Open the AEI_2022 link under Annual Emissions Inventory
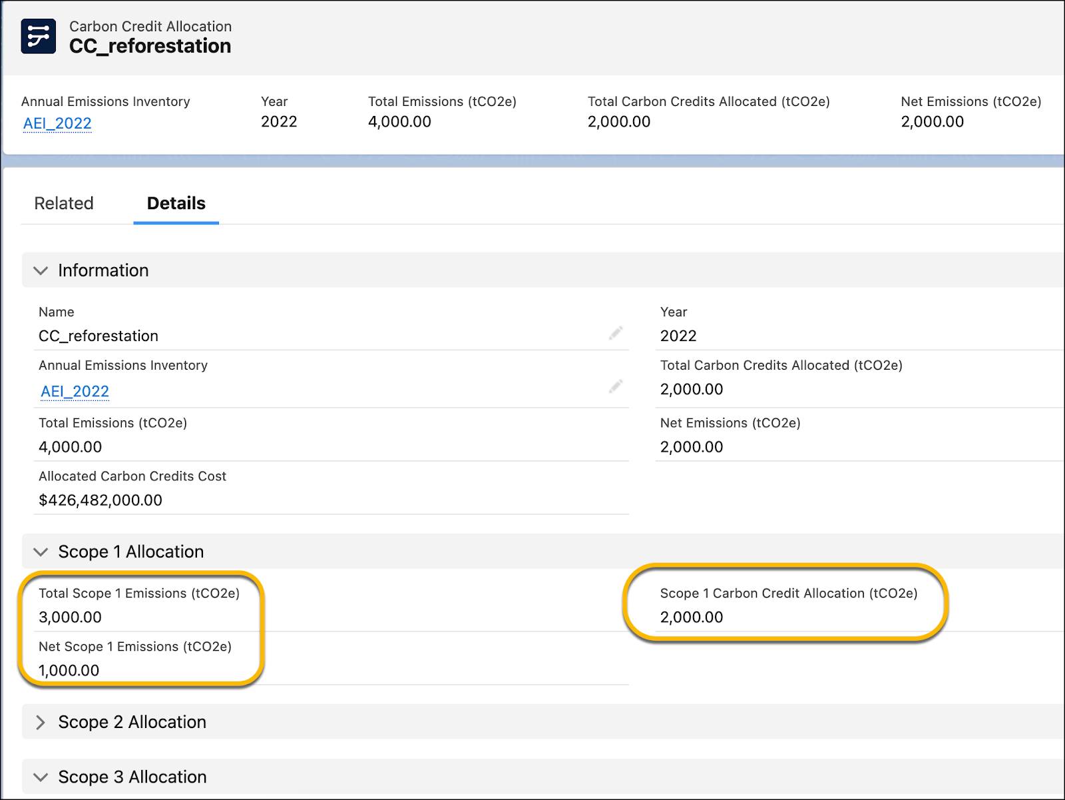The image size is (1065, 800). coord(75,391)
